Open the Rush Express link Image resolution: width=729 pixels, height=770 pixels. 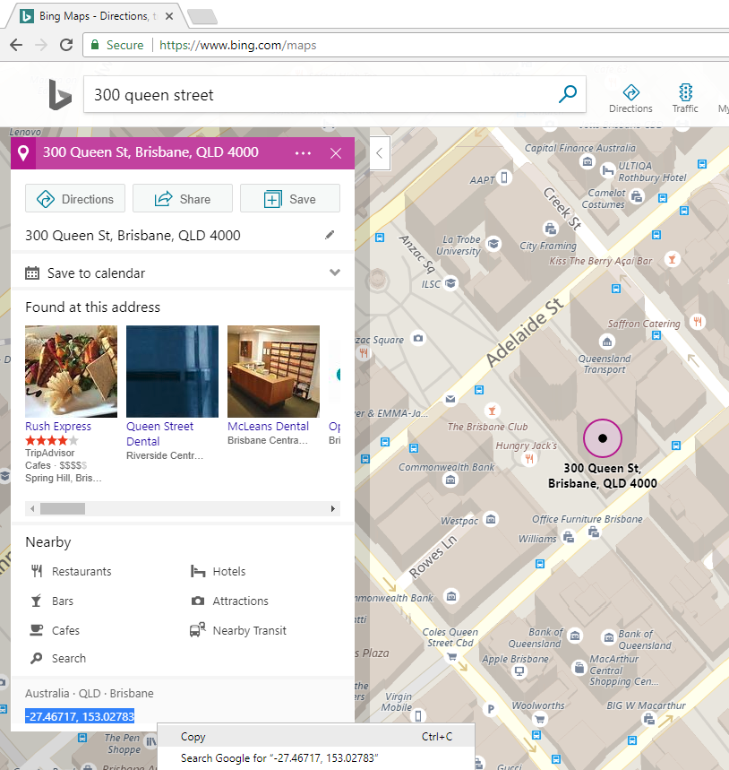pos(58,427)
